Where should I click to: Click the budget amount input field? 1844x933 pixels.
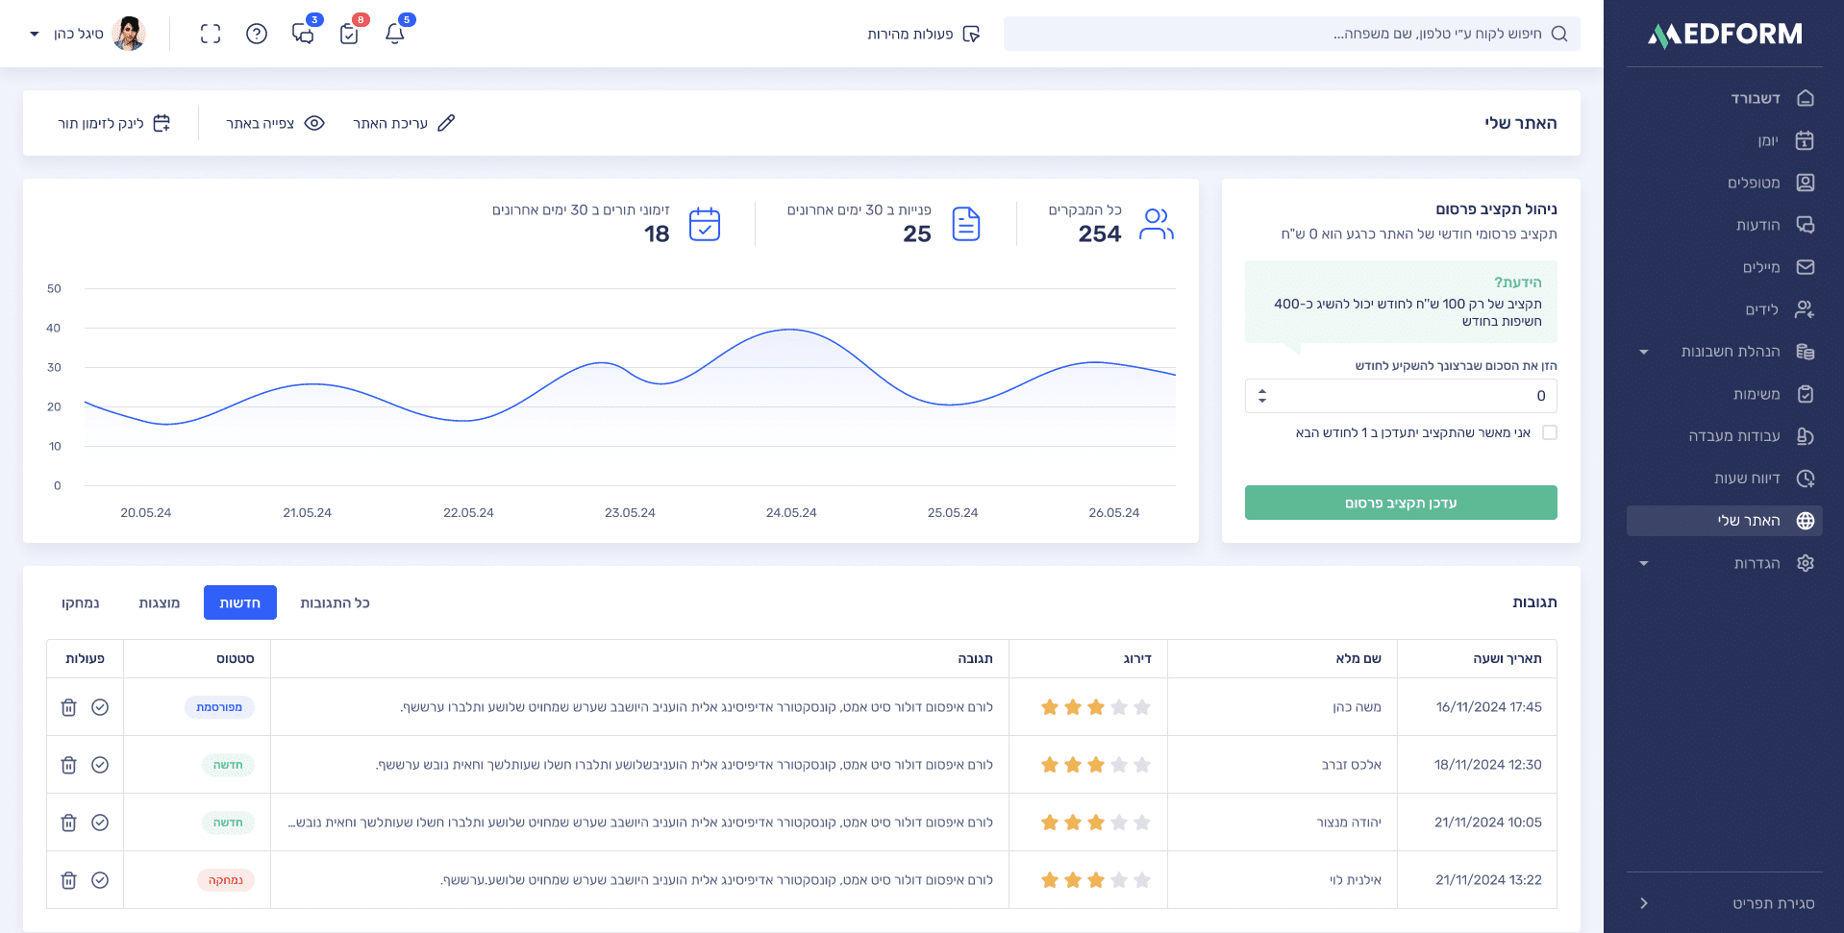click(1401, 396)
